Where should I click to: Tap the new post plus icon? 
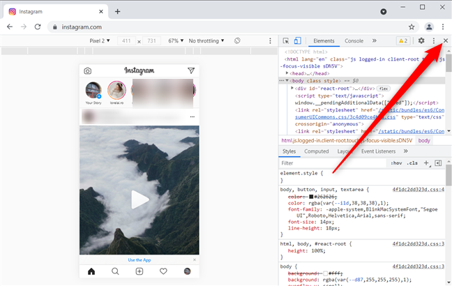click(x=140, y=271)
